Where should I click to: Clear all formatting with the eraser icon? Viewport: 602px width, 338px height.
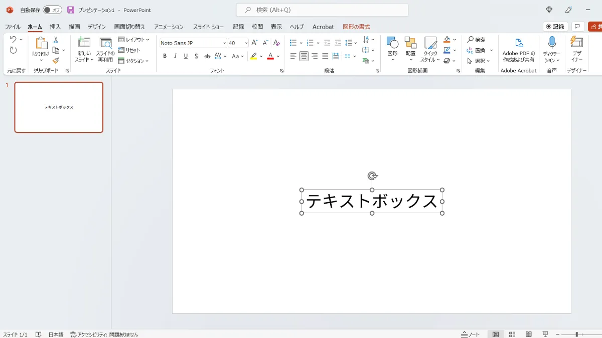(x=276, y=43)
